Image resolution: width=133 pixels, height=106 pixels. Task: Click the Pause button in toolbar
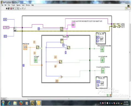click(13, 8)
